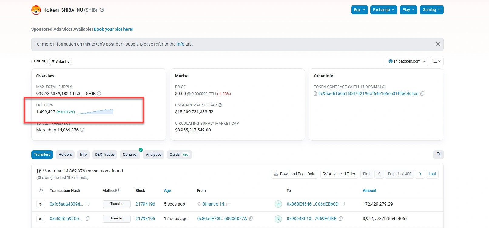Open recipient address 0x90948F10...7959E6fBB

[312, 219]
